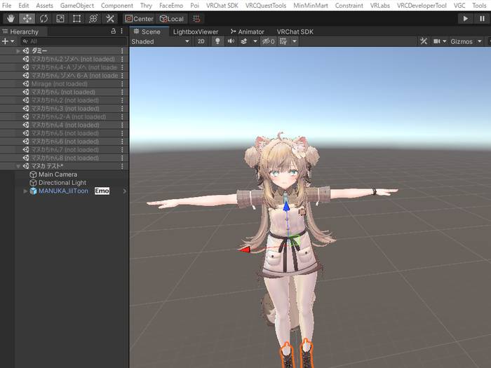491x368 pixels.
Task: Click the Hierarchy search field
Action: (74, 41)
